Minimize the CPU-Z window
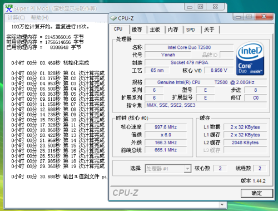The image size is (278, 211). [239, 17]
